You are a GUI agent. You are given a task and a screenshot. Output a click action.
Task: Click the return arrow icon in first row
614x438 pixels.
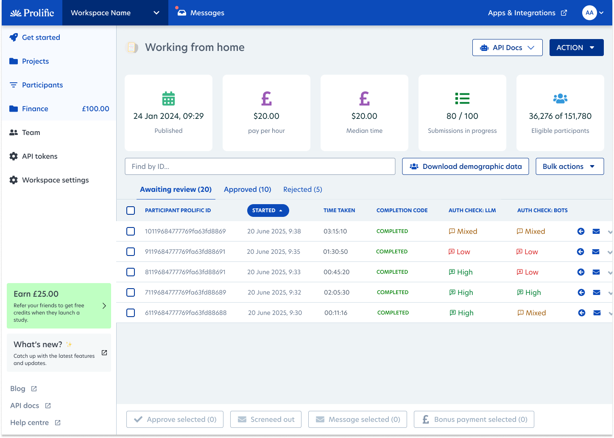[x=581, y=231]
